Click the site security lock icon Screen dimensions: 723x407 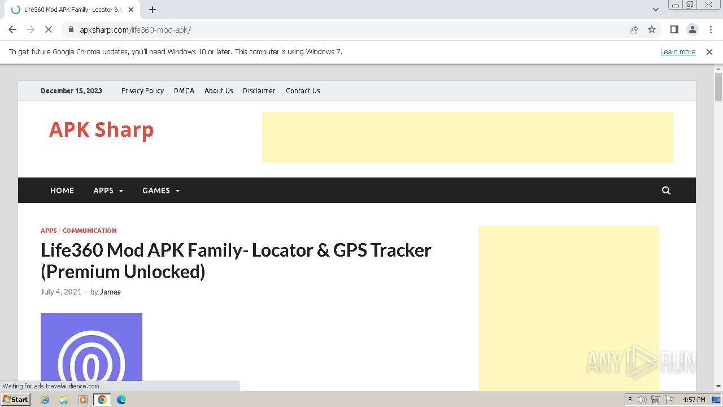(71, 29)
